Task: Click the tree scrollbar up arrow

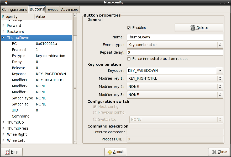Action: coord(75,15)
